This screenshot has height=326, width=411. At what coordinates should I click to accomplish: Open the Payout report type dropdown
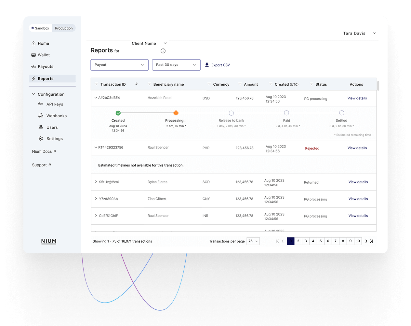pos(119,65)
